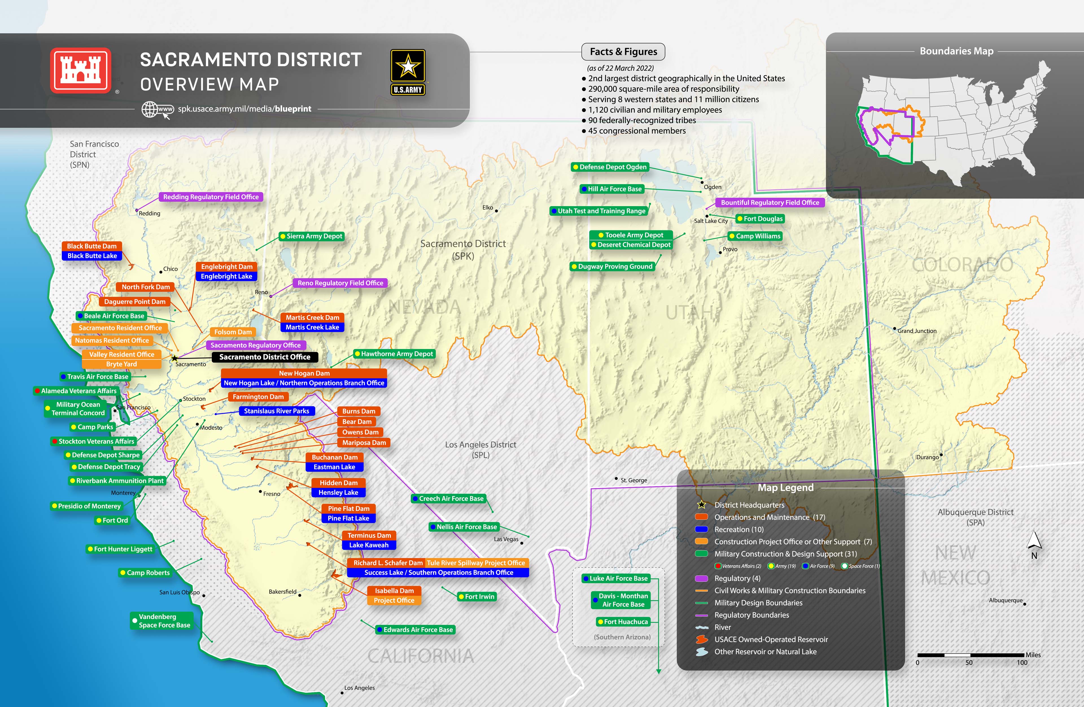Screen dimensions: 1084x707
Task: Click the Fort Douglas label
Action: (x=760, y=219)
